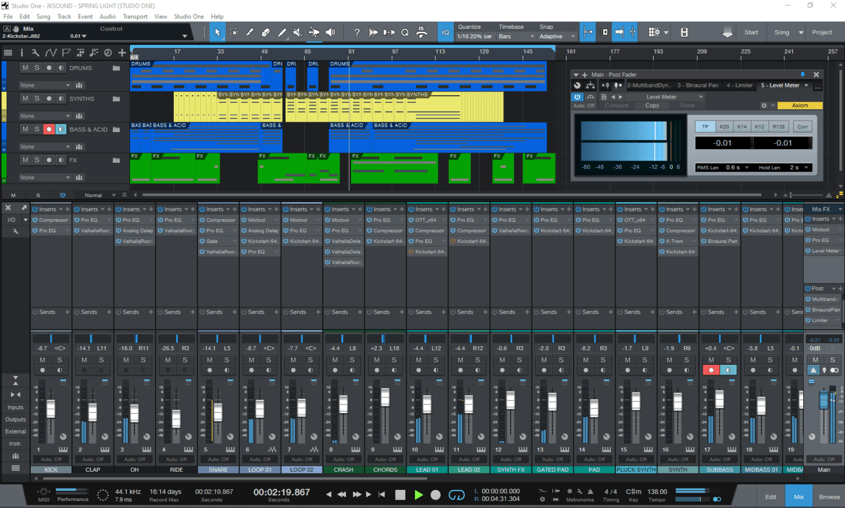The image size is (845, 508).
Task: Open DRUMS track None dropdown
Action: click(x=45, y=85)
